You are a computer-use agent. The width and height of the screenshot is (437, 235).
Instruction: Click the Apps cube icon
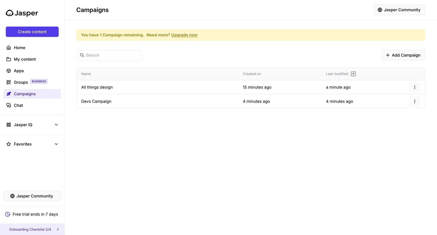(x=9, y=71)
